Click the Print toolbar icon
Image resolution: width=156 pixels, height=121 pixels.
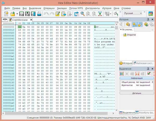tap(39, 14)
